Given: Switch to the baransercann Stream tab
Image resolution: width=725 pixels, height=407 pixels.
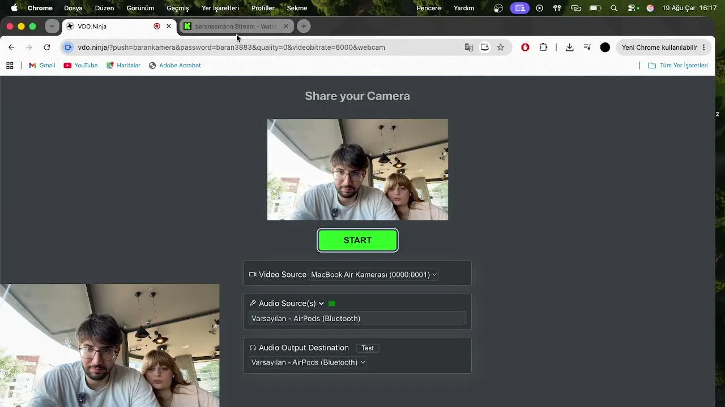Looking at the screenshot, I should (x=237, y=26).
